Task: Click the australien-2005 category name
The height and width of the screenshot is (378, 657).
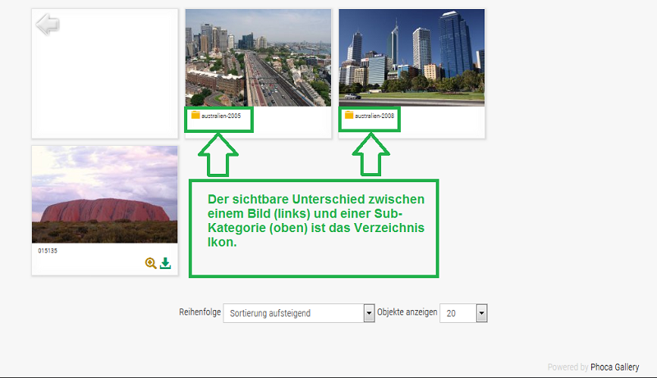Action: 221,116
